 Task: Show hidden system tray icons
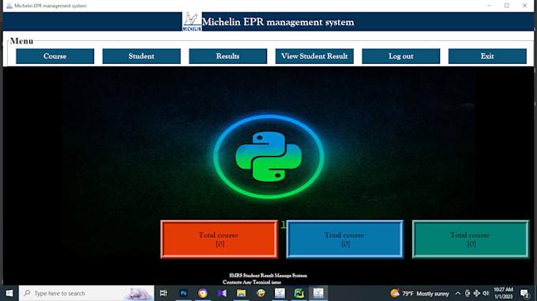pyautogui.click(x=458, y=293)
